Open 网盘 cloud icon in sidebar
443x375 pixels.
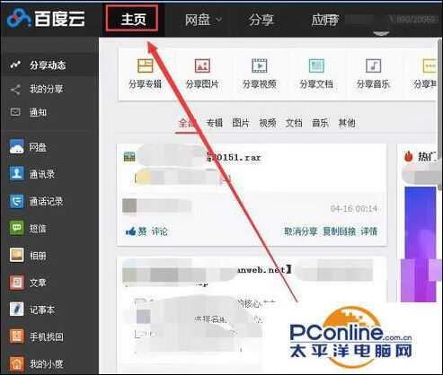pyautogui.click(x=17, y=146)
